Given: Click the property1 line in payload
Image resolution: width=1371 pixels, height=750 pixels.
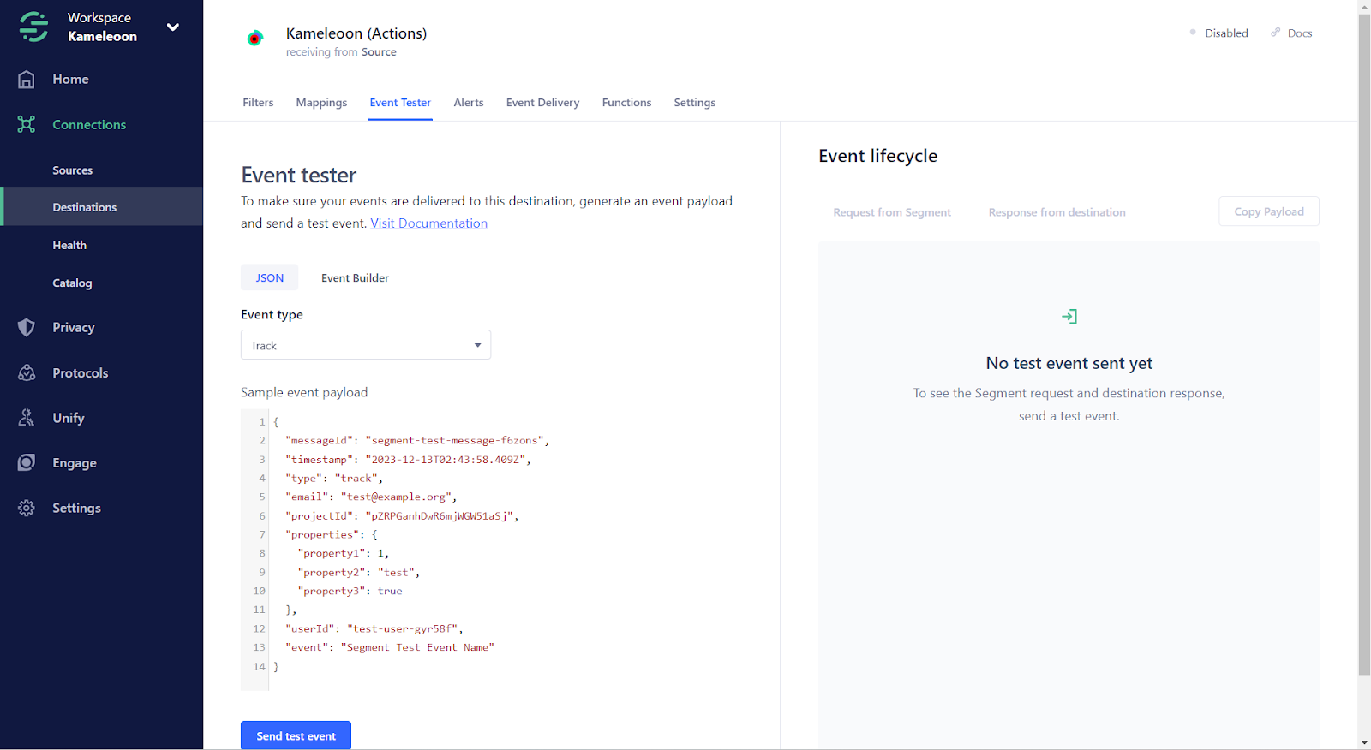Looking at the screenshot, I should click(343, 553).
